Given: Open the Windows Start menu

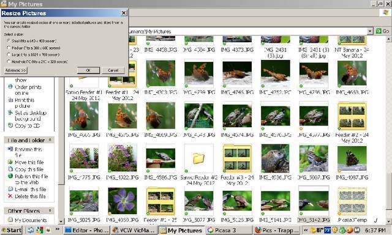Looking at the screenshot, I should [x=12, y=230].
